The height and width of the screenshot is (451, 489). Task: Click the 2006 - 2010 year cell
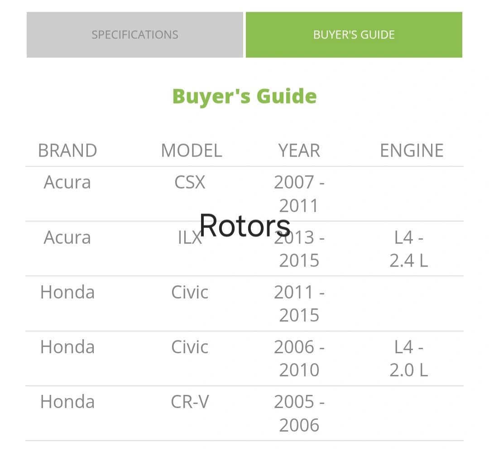(299, 358)
